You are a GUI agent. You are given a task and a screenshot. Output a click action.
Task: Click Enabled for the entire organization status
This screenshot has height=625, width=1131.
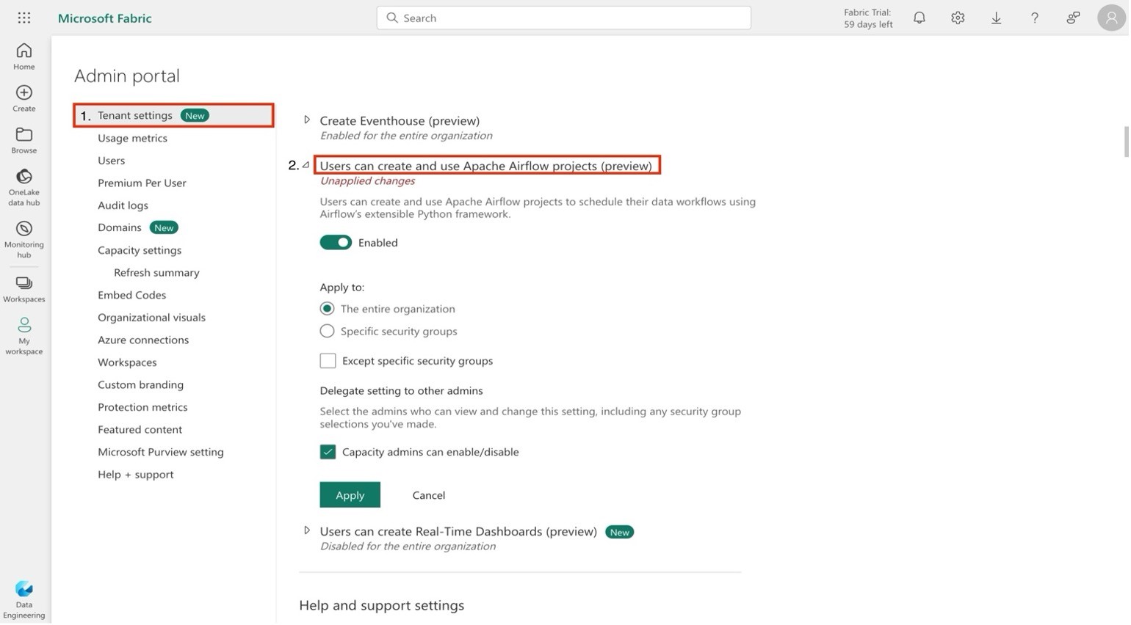(407, 136)
